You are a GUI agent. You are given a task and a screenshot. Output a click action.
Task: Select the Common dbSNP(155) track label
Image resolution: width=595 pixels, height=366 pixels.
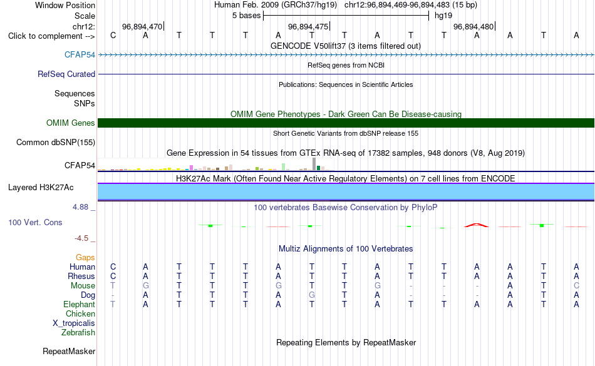coord(55,143)
